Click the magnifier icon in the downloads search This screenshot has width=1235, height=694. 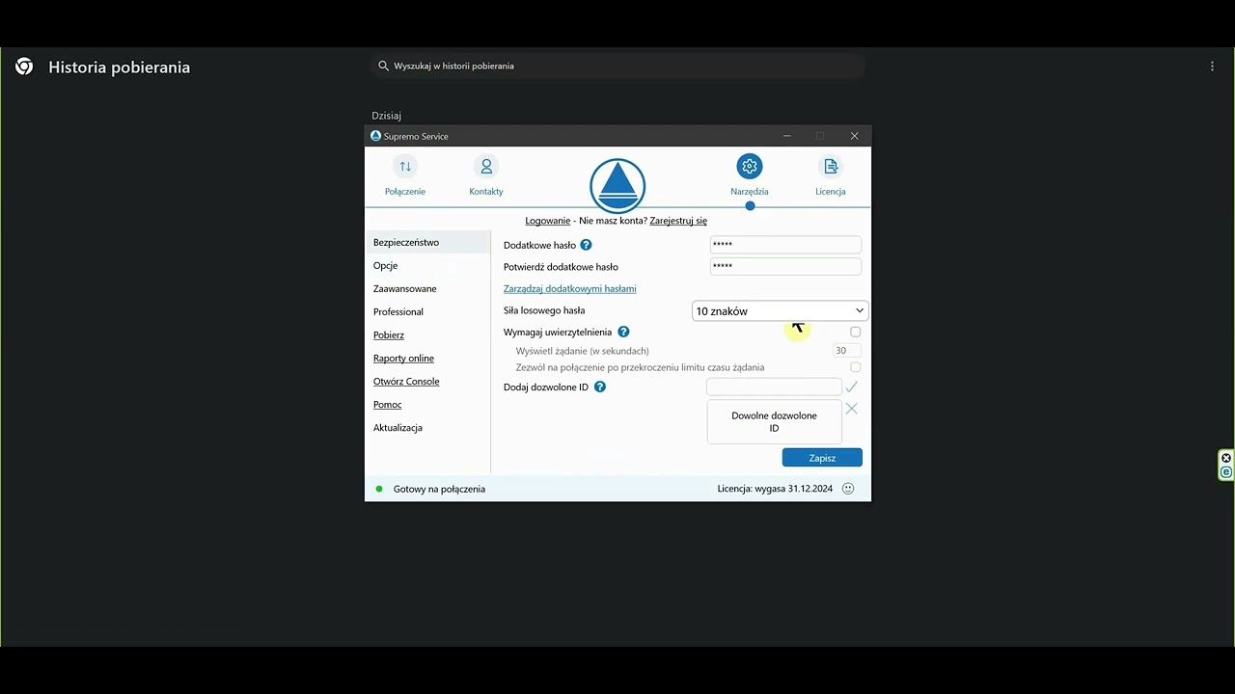point(383,66)
